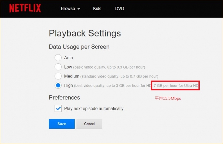Go to the Kids section
This screenshot has height=144, width=223.
coord(97,9)
